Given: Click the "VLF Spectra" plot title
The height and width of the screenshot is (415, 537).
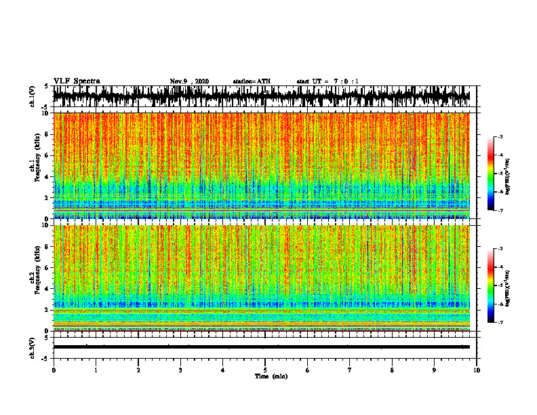Looking at the screenshot, I should click(77, 81).
